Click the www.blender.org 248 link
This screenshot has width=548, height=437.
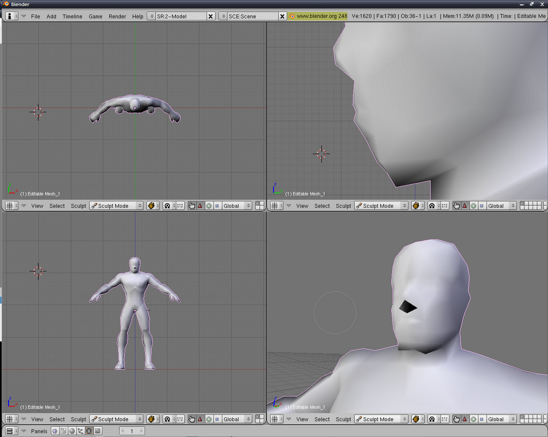[x=318, y=17]
